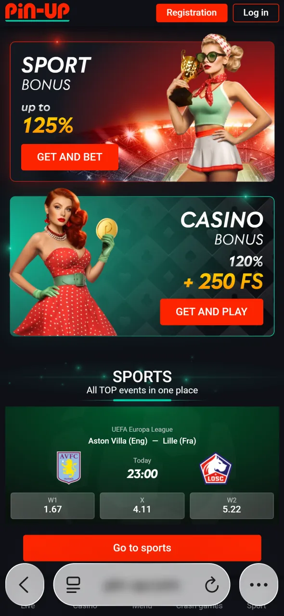
Task: Select draw X odds 4.11
Action: (142, 506)
